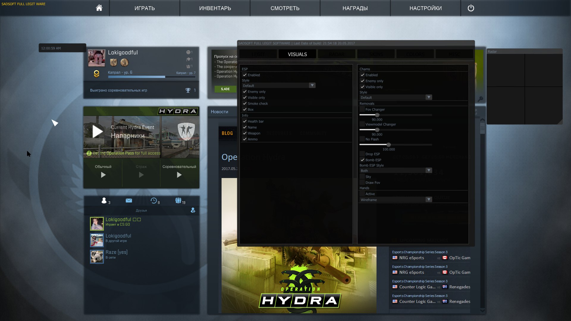This screenshot has width=571, height=321.
Task: Click the 5,40€ purchase button
Action: (225, 89)
